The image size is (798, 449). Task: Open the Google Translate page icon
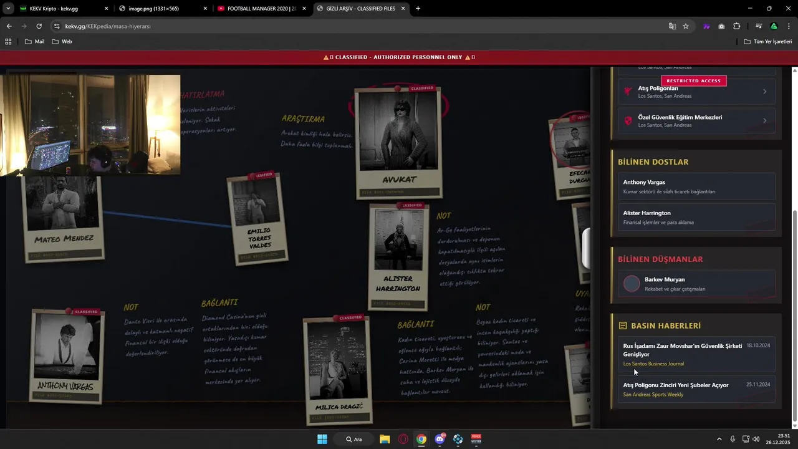click(x=672, y=26)
